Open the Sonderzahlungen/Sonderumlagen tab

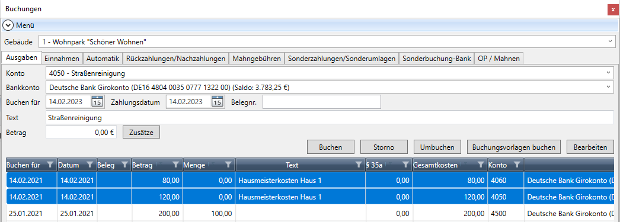coord(341,59)
